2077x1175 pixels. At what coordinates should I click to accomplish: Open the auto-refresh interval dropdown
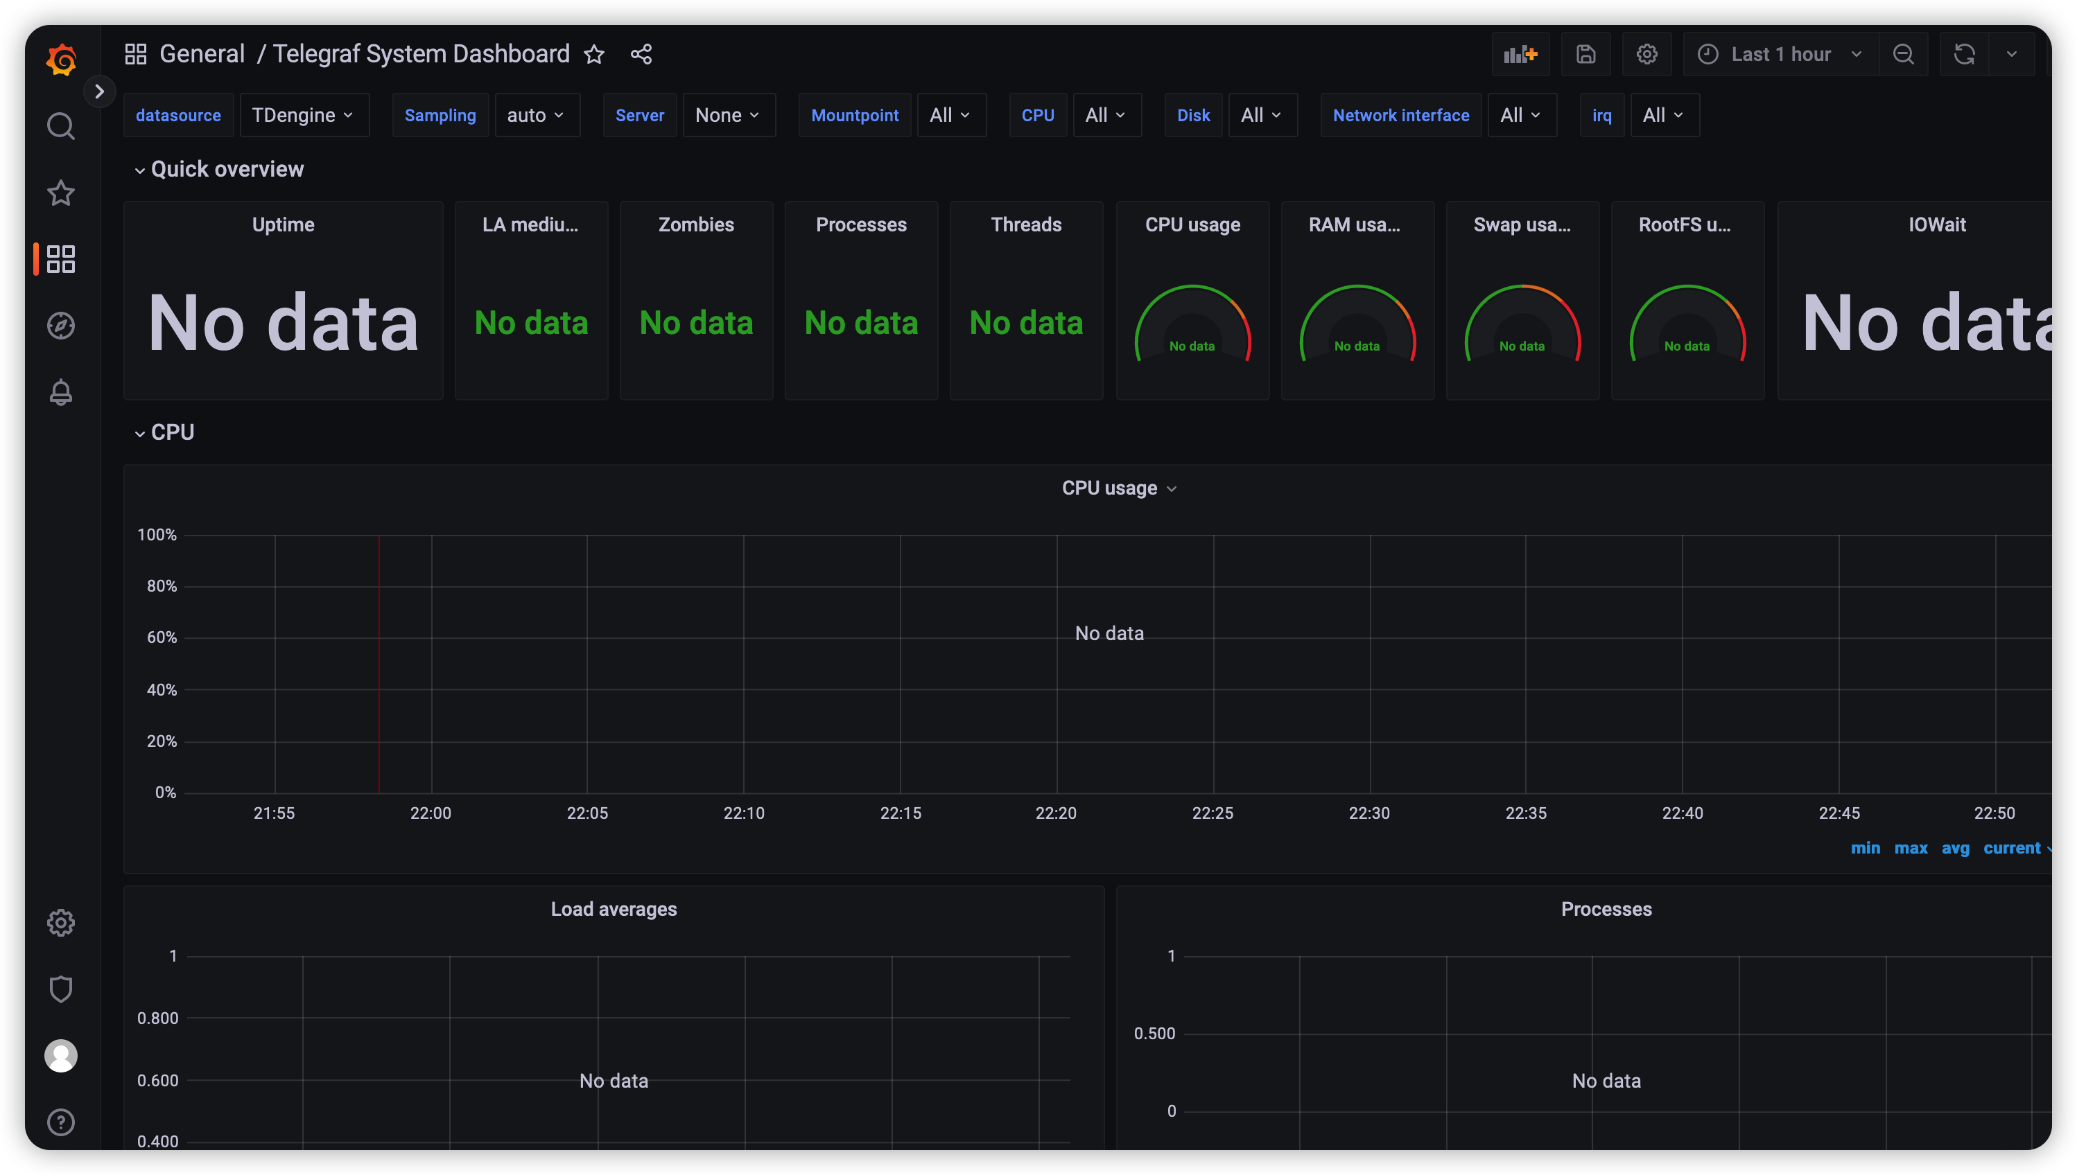[2013, 53]
